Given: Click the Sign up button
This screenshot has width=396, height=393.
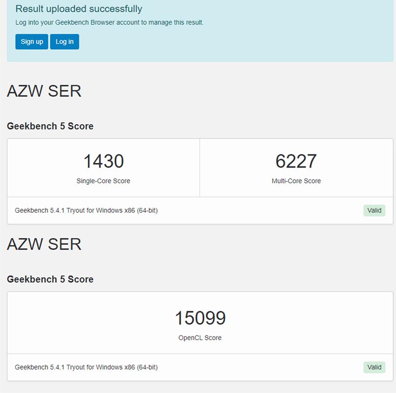Looking at the screenshot, I should [32, 41].
